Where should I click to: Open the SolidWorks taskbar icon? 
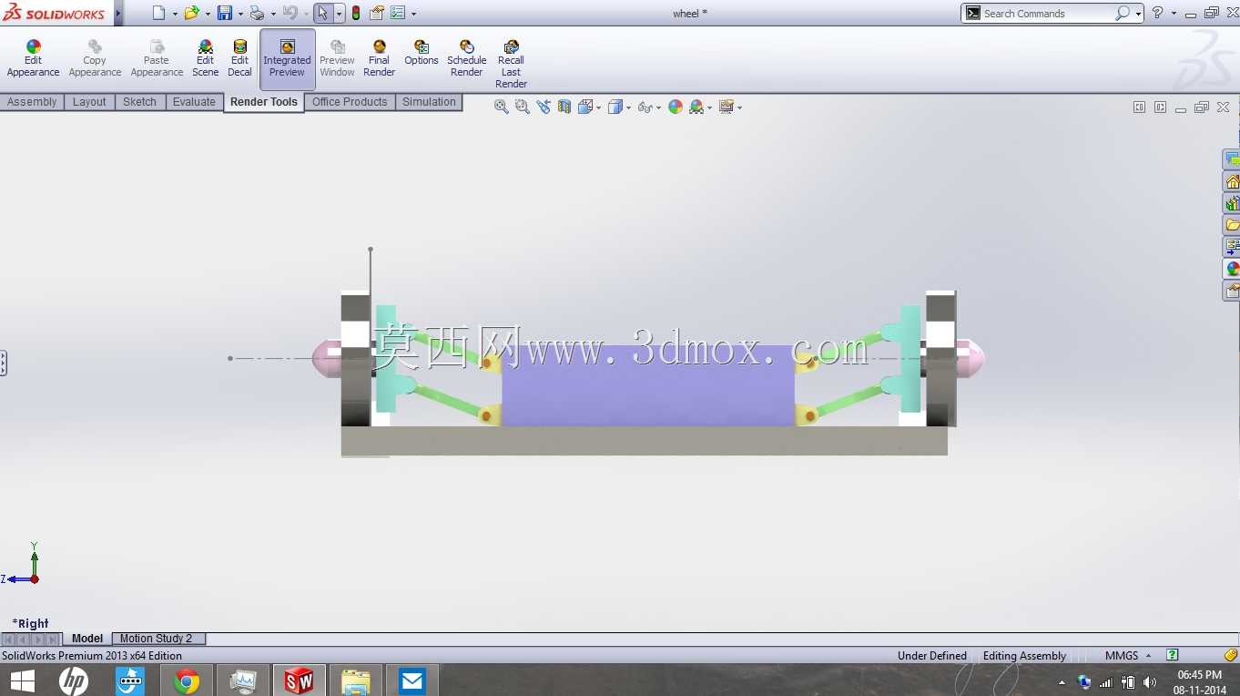(299, 681)
